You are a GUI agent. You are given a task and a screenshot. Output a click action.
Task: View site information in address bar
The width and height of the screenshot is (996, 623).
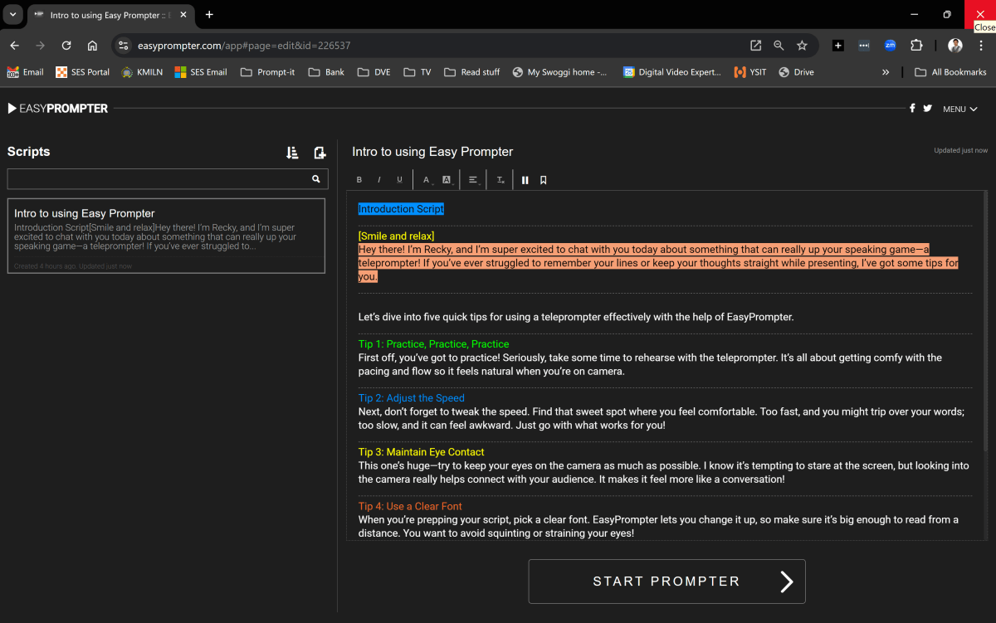124,46
